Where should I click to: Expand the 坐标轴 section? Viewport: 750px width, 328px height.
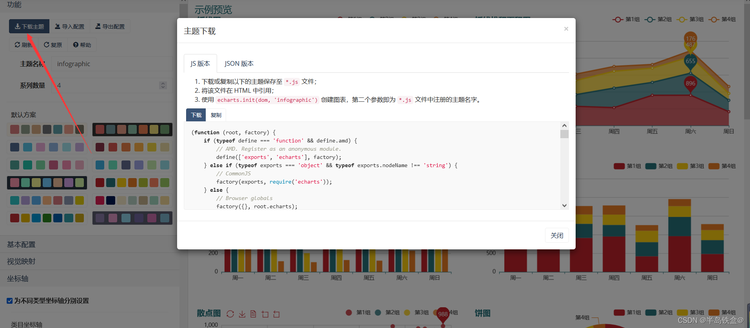[x=90, y=278]
